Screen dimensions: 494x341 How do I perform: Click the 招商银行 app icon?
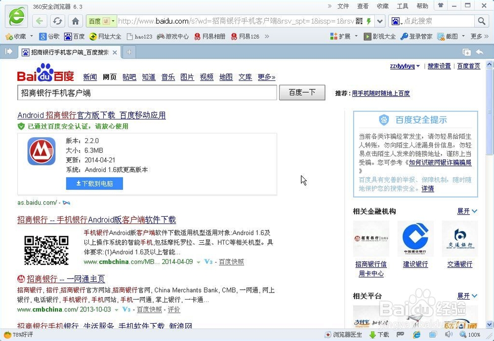pos(41,151)
